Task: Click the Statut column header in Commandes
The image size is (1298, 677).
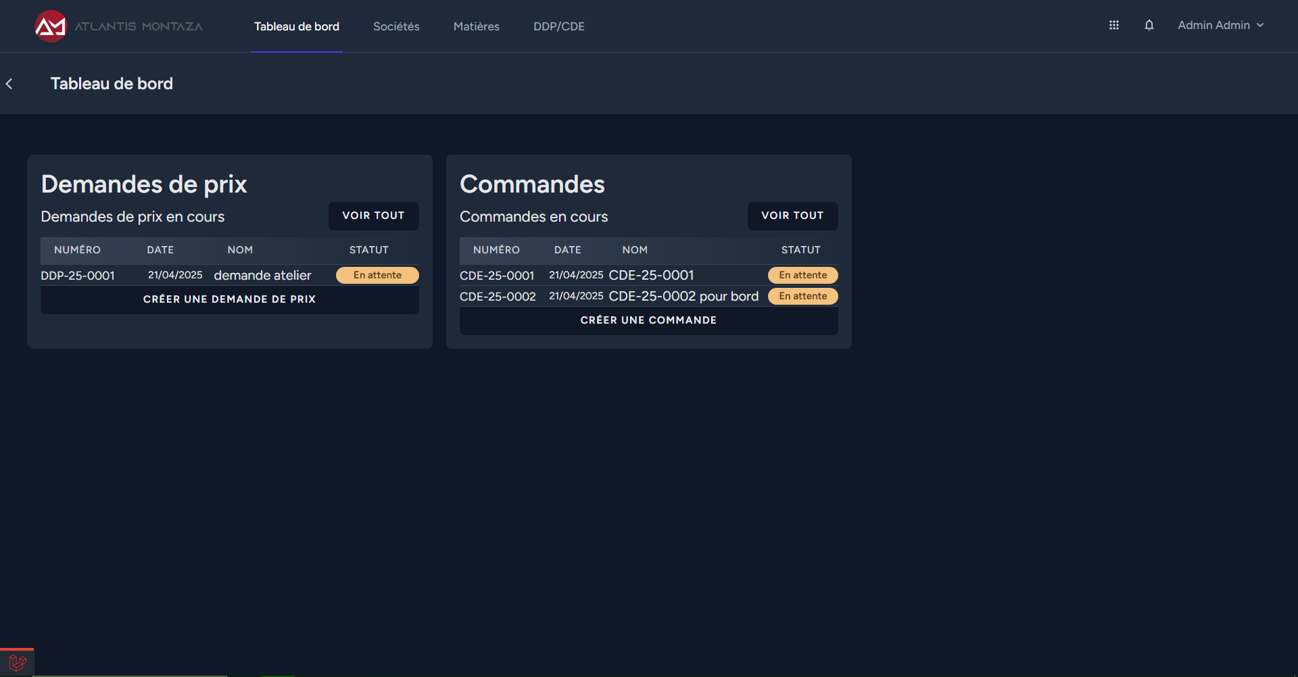Action: pos(800,250)
